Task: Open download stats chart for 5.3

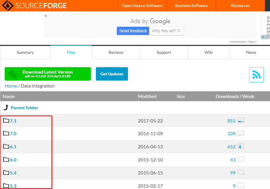Action: 241,185
